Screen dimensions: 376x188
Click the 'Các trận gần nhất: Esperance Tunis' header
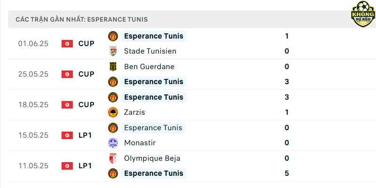point(82,19)
